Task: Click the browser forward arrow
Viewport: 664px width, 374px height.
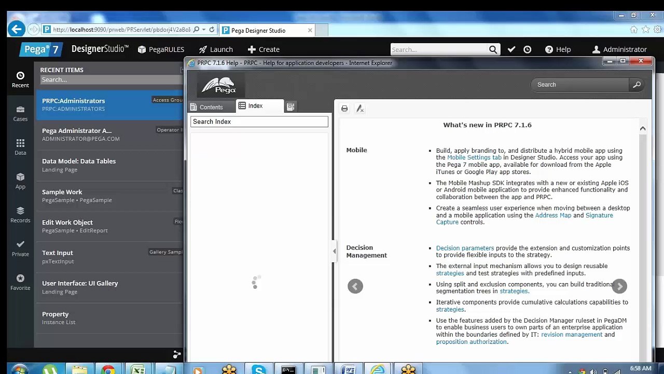Action: [x=33, y=30]
